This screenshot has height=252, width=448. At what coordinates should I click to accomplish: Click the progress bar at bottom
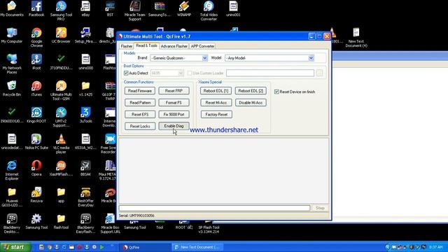(214, 208)
